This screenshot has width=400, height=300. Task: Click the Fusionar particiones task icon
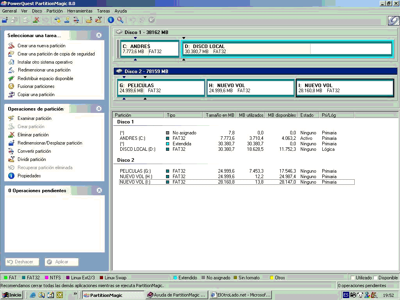point(11,86)
